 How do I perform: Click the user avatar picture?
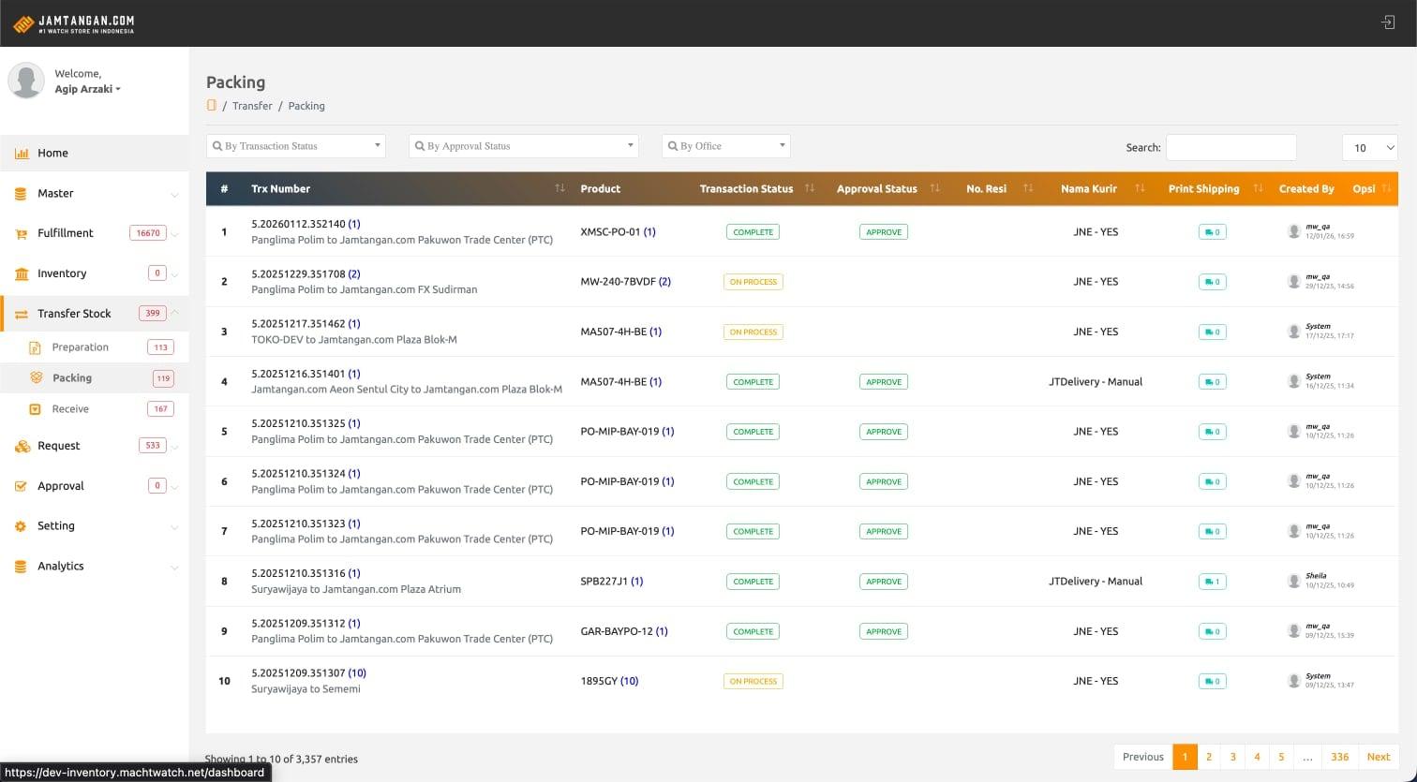(x=26, y=81)
